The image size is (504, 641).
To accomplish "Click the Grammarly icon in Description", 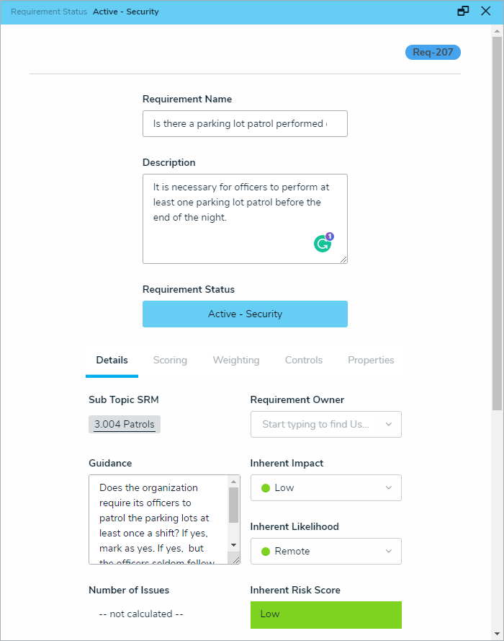I will (x=323, y=244).
